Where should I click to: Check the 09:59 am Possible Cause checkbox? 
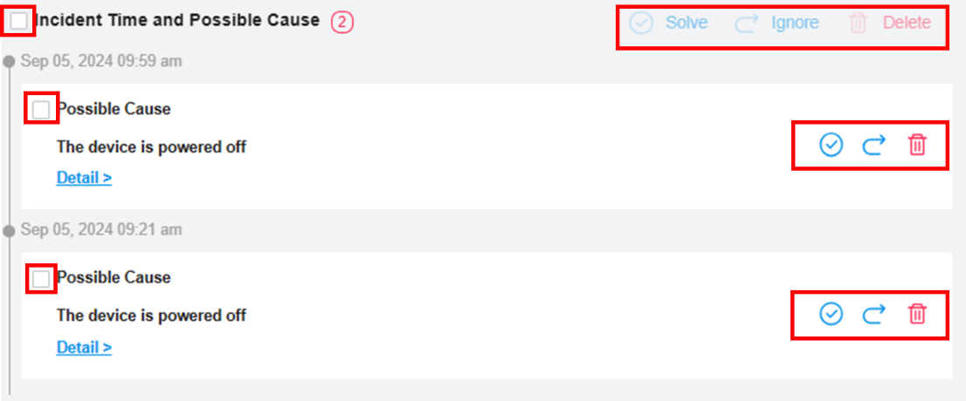(41, 110)
